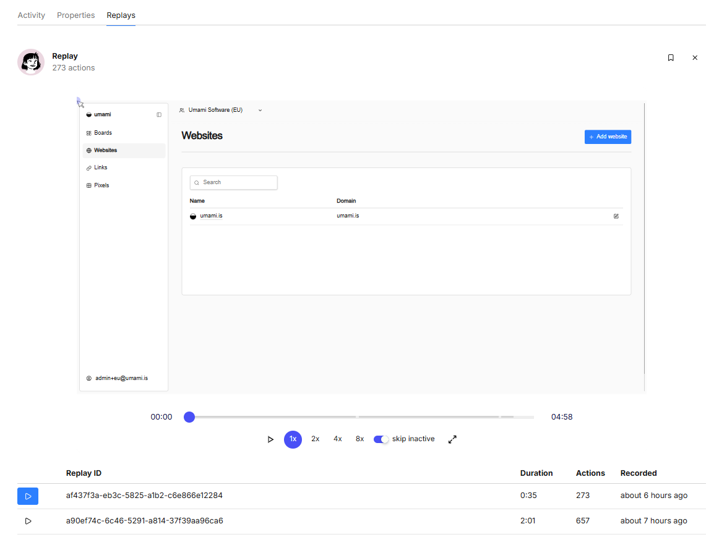
Task: Click the replay timeline progress slider handle
Action: click(189, 417)
